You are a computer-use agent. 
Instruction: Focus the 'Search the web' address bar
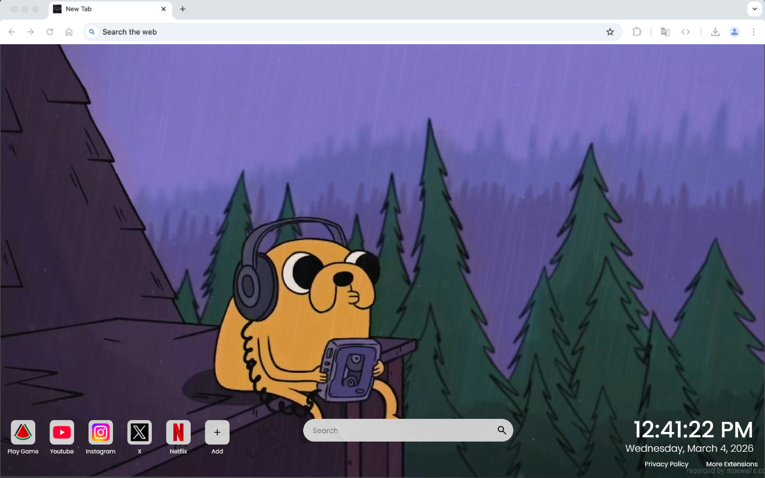point(351,32)
